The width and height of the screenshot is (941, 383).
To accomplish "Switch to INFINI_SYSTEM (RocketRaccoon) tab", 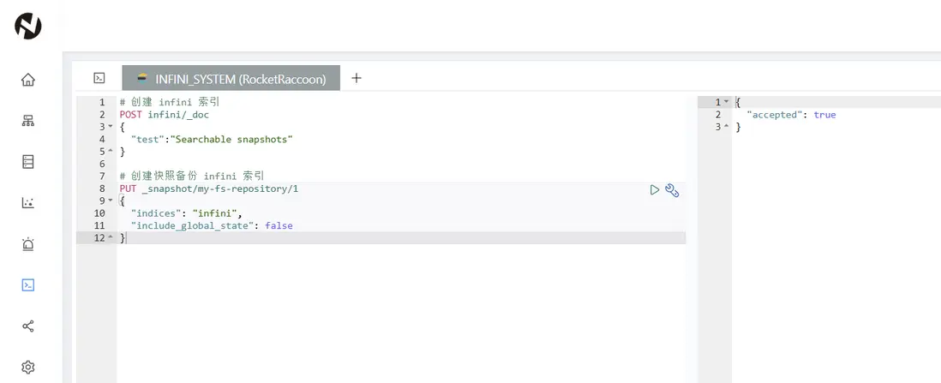I will click(231, 78).
